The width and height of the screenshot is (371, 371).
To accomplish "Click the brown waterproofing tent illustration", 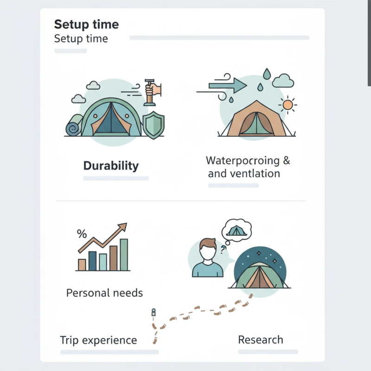I will (x=256, y=119).
